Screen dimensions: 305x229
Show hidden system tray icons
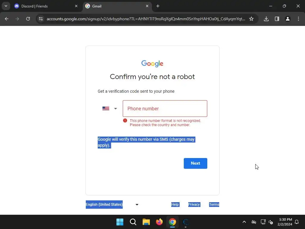tap(244, 222)
